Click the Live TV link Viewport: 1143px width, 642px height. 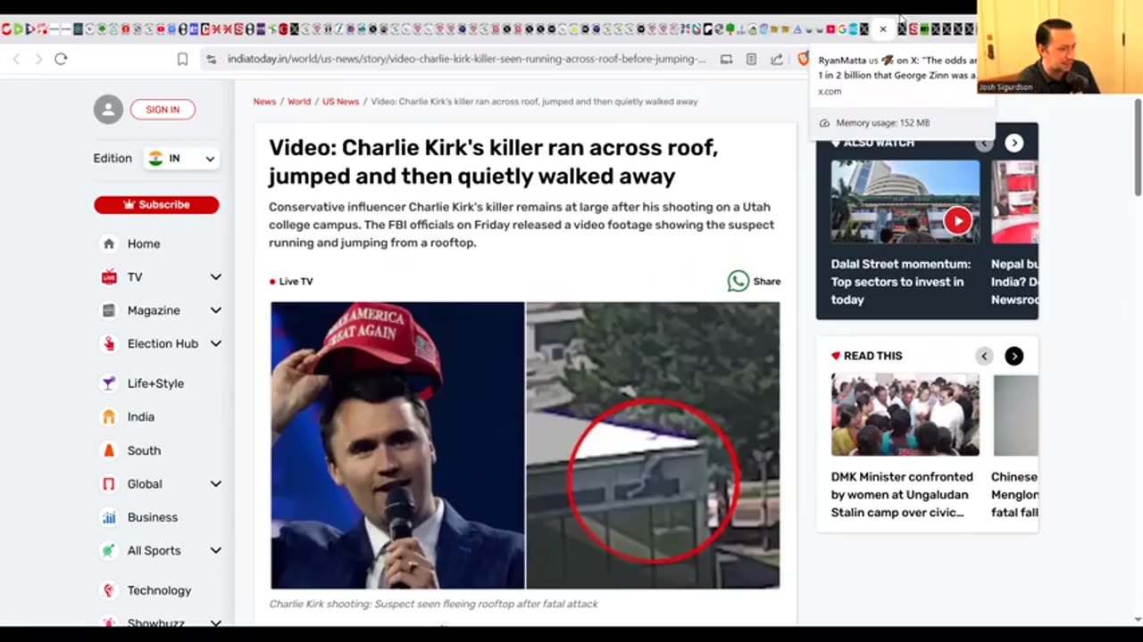(x=291, y=281)
